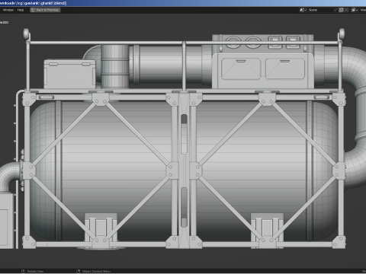366x274 pixels.
Task: Open the view layer browse dropdown
Action: tap(355, 10)
